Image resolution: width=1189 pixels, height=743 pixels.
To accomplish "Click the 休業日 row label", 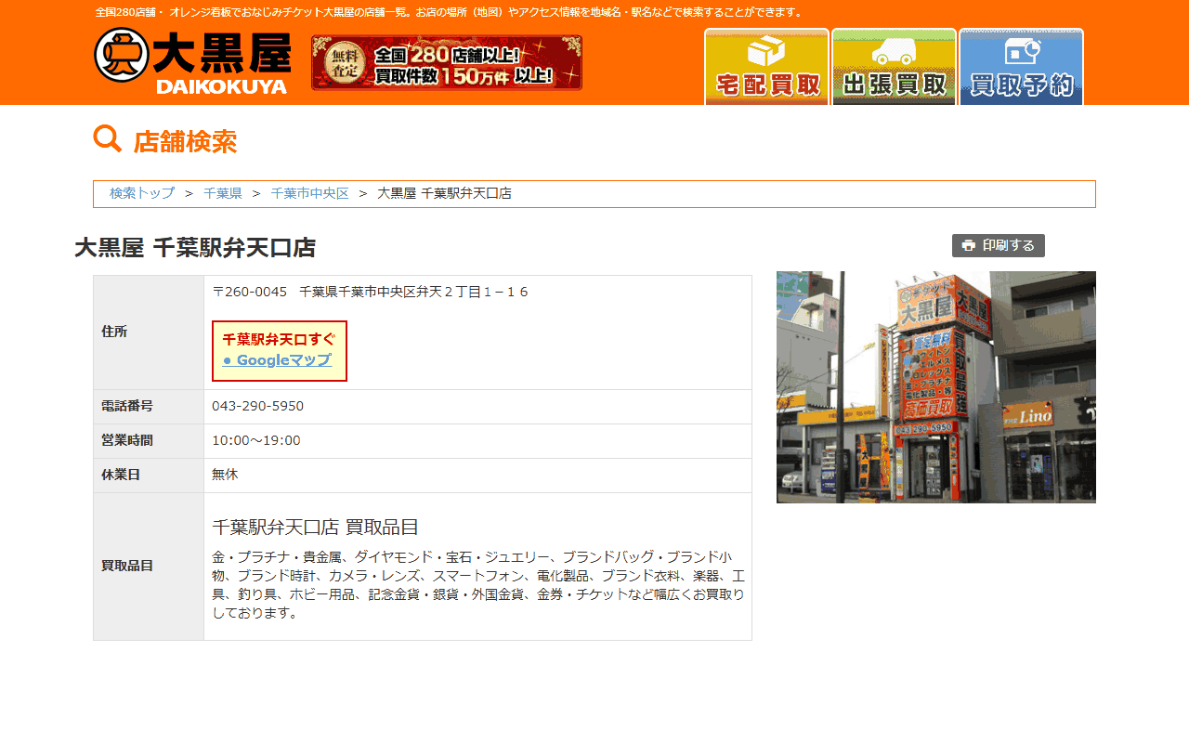I will pyautogui.click(x=121, y=475).
